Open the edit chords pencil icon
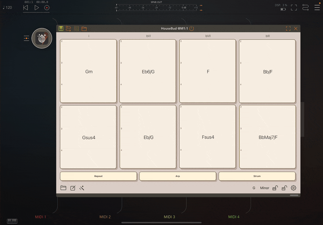This screenshot has width=323, height=225. pyautogui.click(x=73, y=188)
